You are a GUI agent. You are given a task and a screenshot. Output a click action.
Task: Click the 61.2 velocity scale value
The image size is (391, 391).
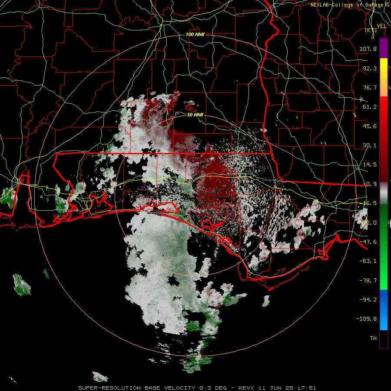[370, 107]
